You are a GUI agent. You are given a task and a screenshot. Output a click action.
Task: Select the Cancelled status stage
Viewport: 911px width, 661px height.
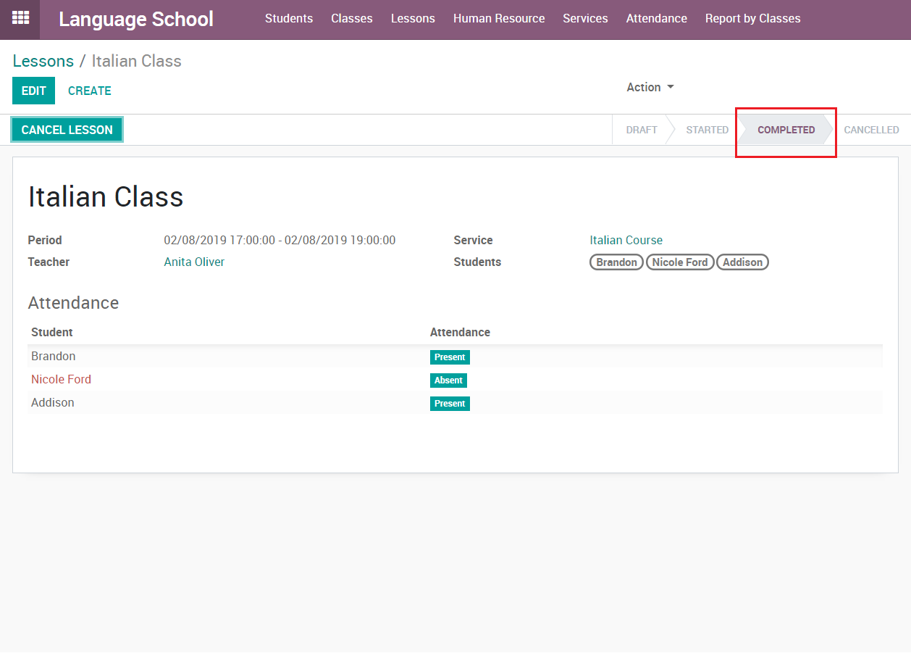(871, 130)
